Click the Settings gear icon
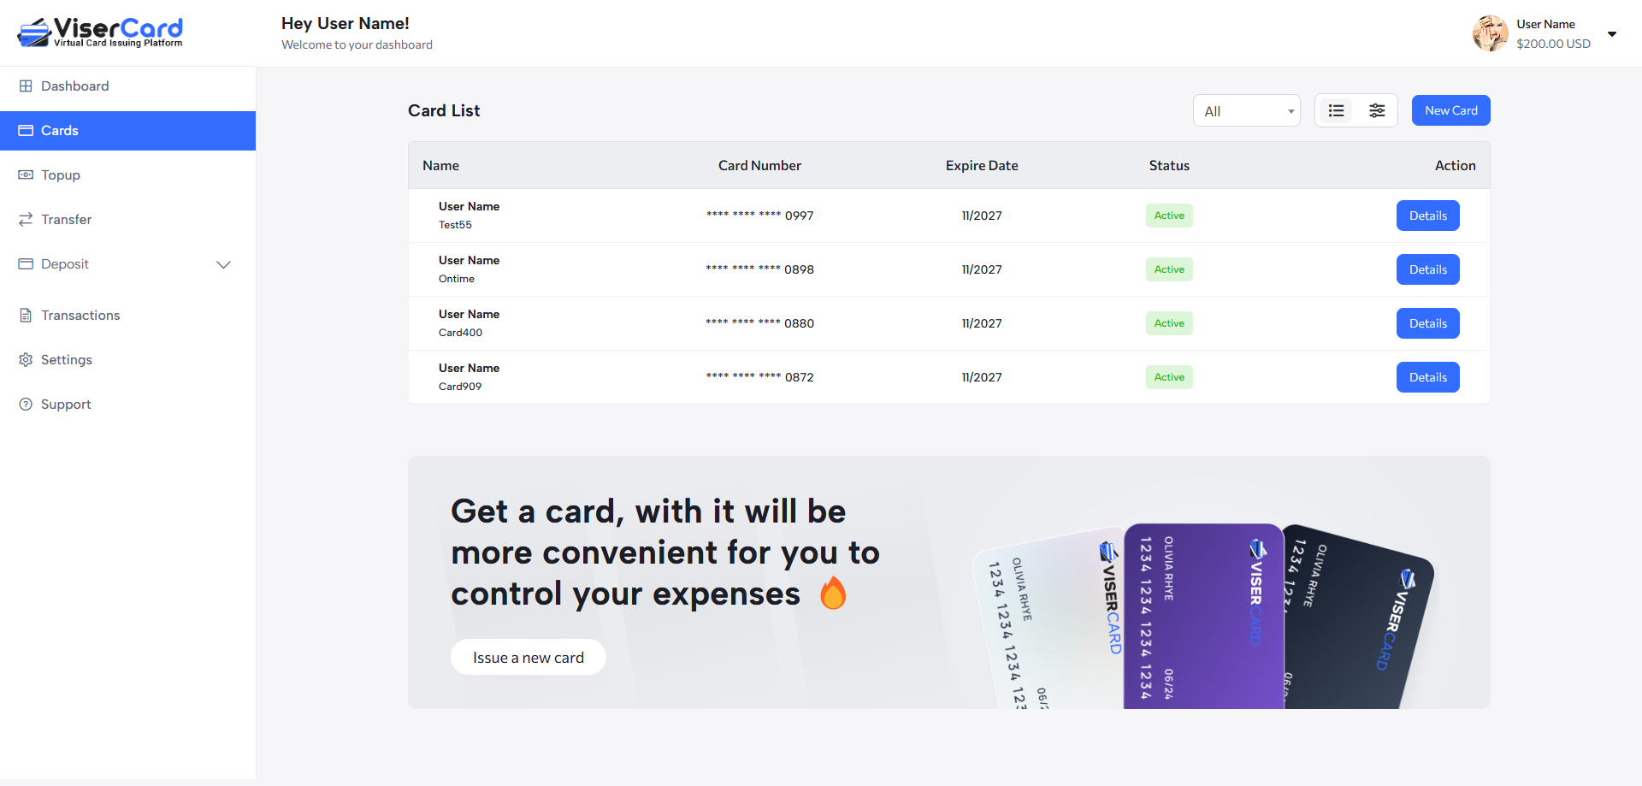Screen dimensions: 1642x786 click(x=26, y=360)
